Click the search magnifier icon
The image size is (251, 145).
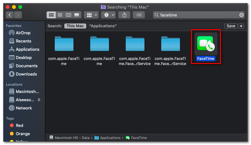pyautogui.click(x=157, y=15)
